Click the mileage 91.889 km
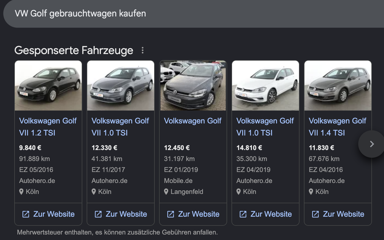This screenshot has width=384, height=240. [x=35, y=159]
